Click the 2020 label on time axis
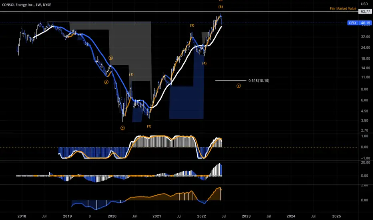Image resolution: width=373 pixels, height=220 pixels. pos(112,216)
